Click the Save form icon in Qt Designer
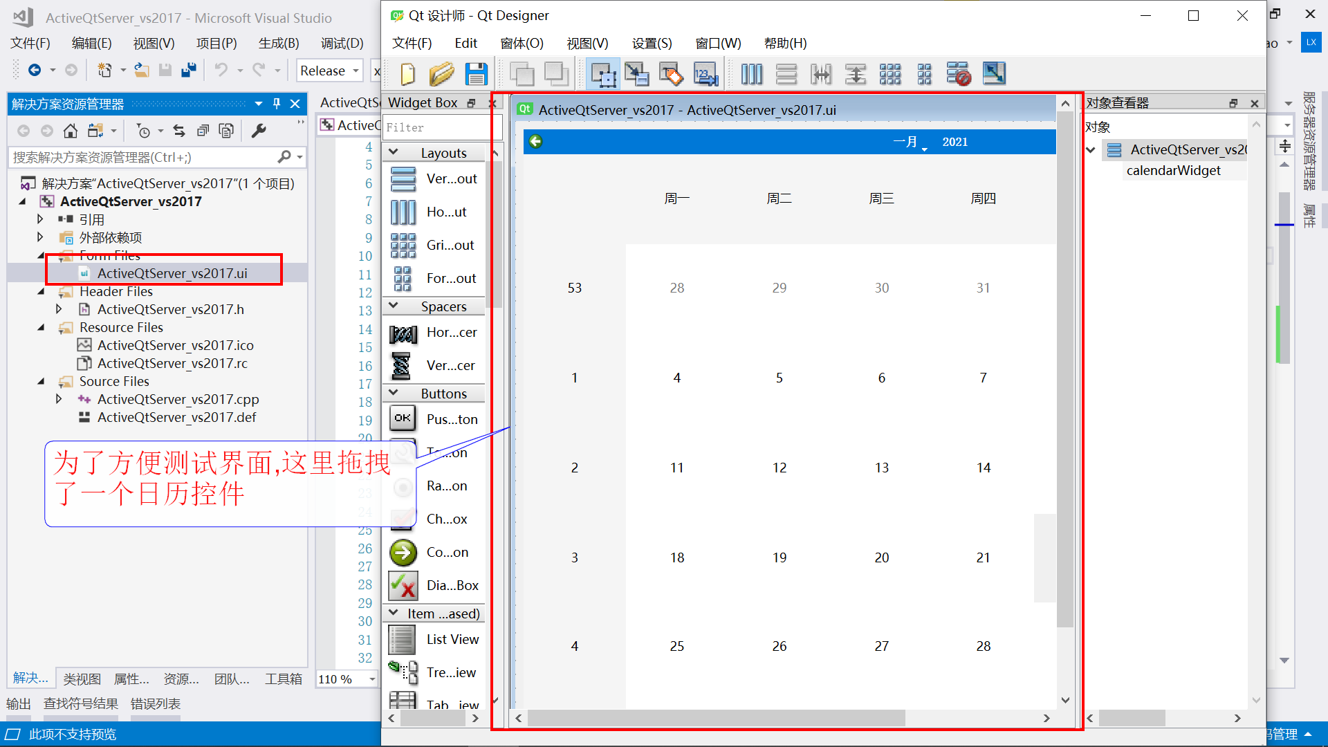1328x747 pixels. (476, 74)
